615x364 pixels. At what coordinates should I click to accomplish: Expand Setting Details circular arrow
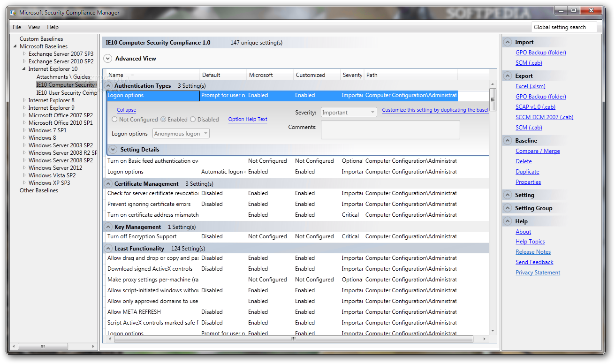(x=113, y=150)
